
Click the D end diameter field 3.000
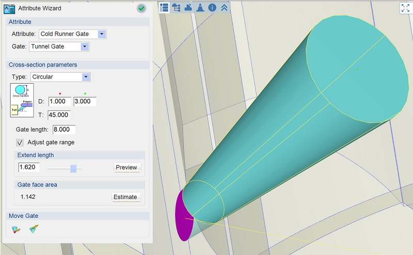(x=85, y=101)
